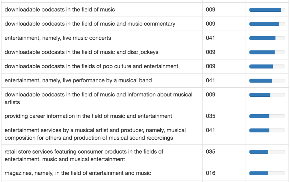290x182 pixels.
Task: Select the 'retail store services' description
Action: click(84, 155)
